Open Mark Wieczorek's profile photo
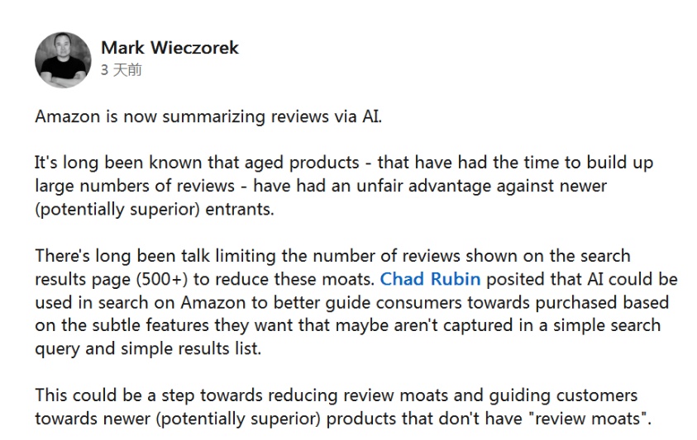This screenshot has width=697, height=440. pos(63,60)
